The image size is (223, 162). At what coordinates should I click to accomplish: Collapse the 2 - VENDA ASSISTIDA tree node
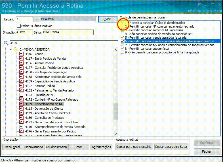[x=10, y=49]
